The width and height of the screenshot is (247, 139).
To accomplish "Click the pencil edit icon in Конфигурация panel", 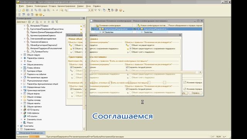I will [33, 22].
